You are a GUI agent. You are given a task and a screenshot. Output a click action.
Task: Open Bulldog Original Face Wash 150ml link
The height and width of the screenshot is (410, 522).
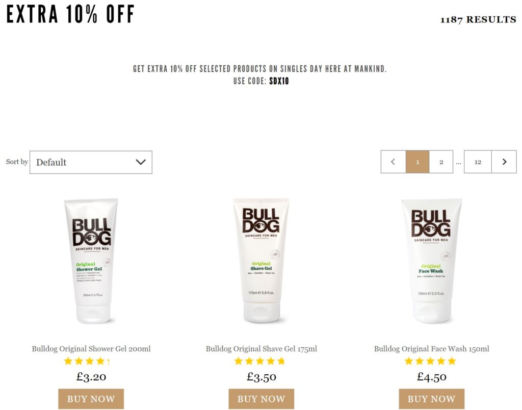[431, 349]
